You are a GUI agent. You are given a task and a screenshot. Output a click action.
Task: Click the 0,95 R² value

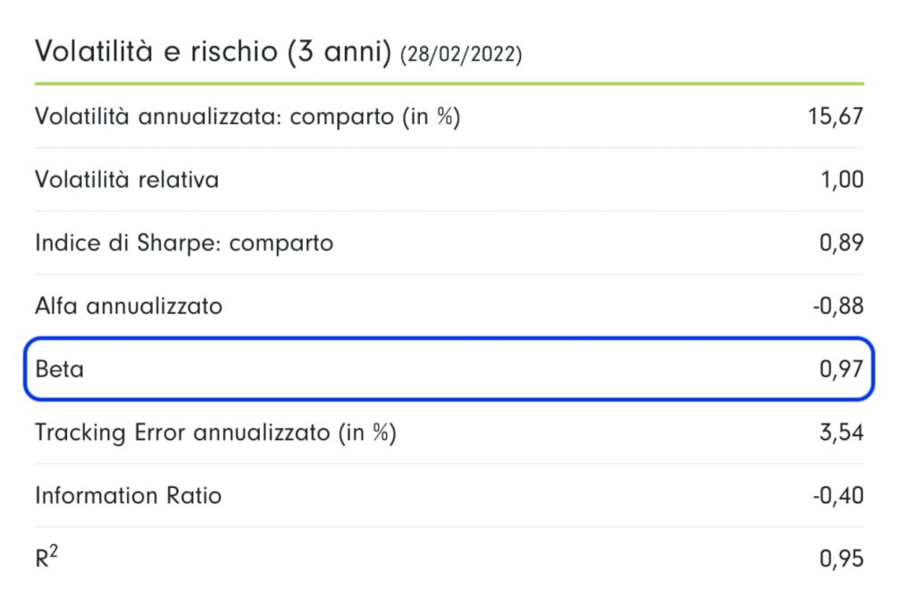pos(841,559)
